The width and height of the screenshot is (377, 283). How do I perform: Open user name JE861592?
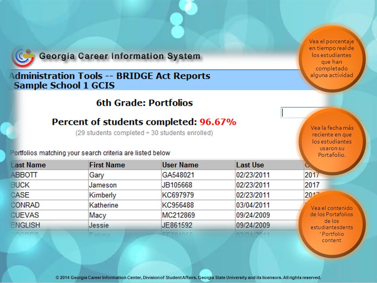(177, 225)
